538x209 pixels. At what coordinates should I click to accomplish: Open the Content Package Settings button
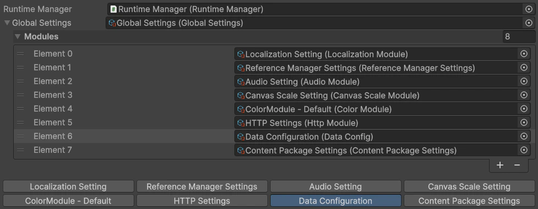coord(469,201)
